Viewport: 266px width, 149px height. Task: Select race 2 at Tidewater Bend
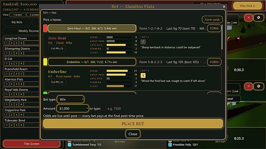tap(11, 125)
